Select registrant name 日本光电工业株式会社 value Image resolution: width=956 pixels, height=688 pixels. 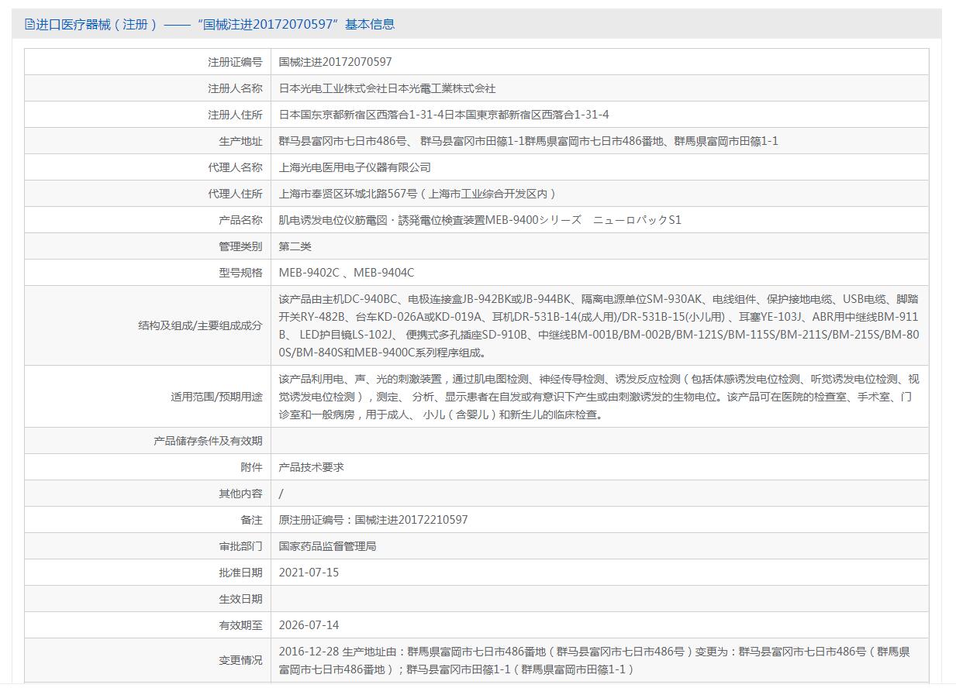pyautogui.click(x=387, y=88)
